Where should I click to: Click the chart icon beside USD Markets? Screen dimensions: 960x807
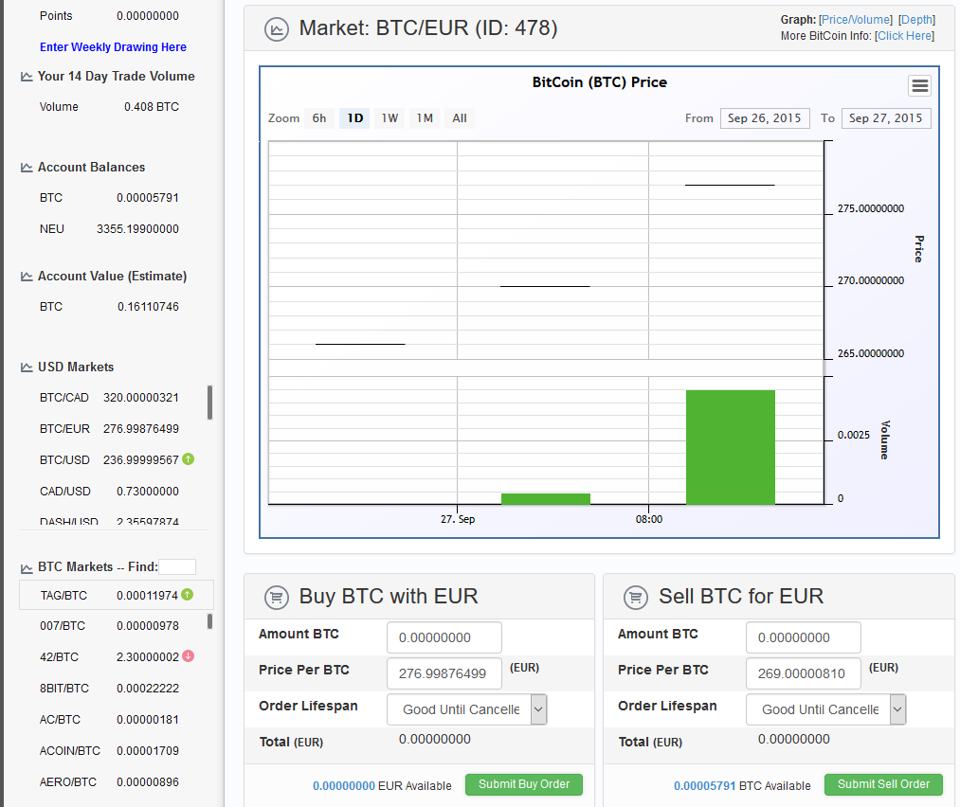coord(27,368)
